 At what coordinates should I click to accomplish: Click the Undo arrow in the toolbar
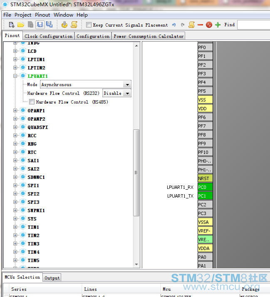[174, 25]
